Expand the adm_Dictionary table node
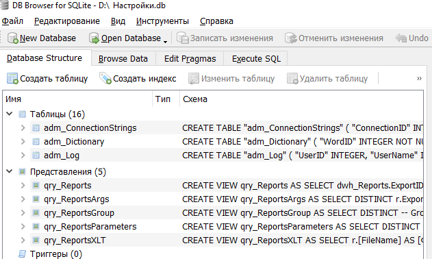This screenshot has height=259, width=432. point(23,142)
